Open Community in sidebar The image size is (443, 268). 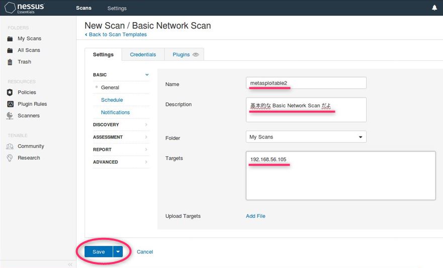click(31, 146)
